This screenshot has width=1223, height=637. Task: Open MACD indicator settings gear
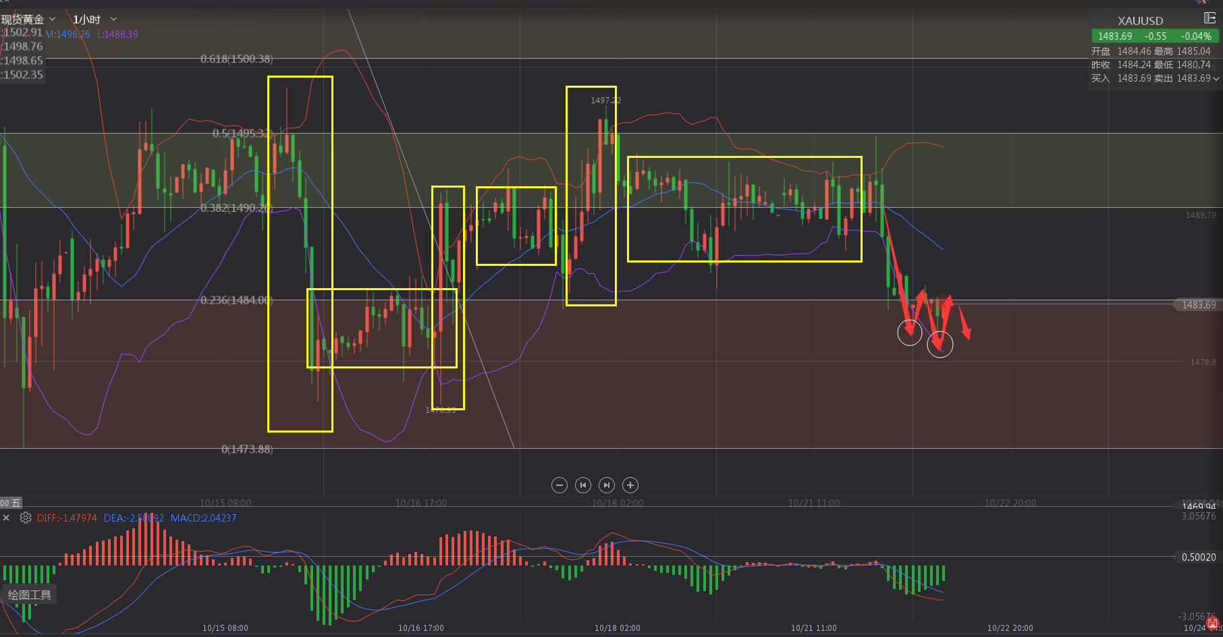26,518
